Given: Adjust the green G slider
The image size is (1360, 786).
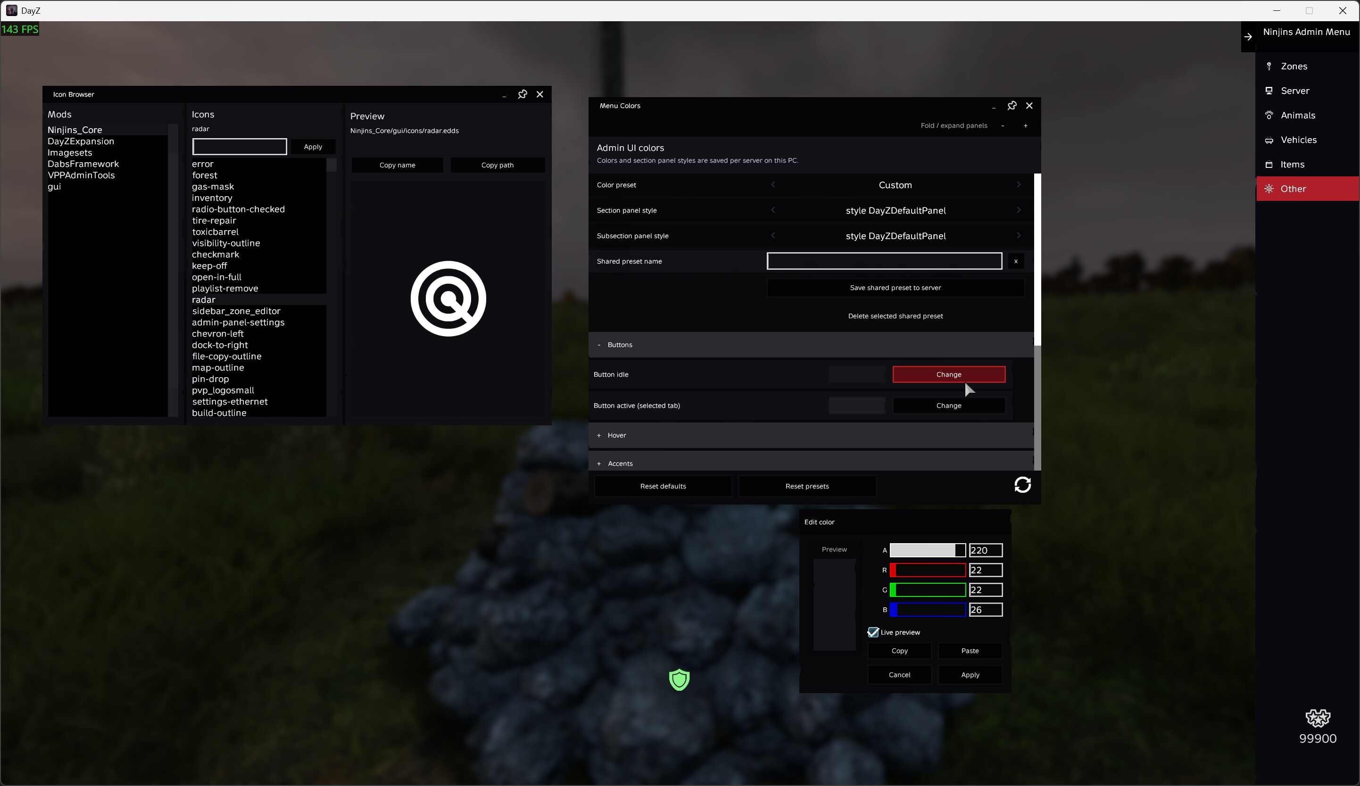Looking at the screenshot, I should click(x=928, y=590).
